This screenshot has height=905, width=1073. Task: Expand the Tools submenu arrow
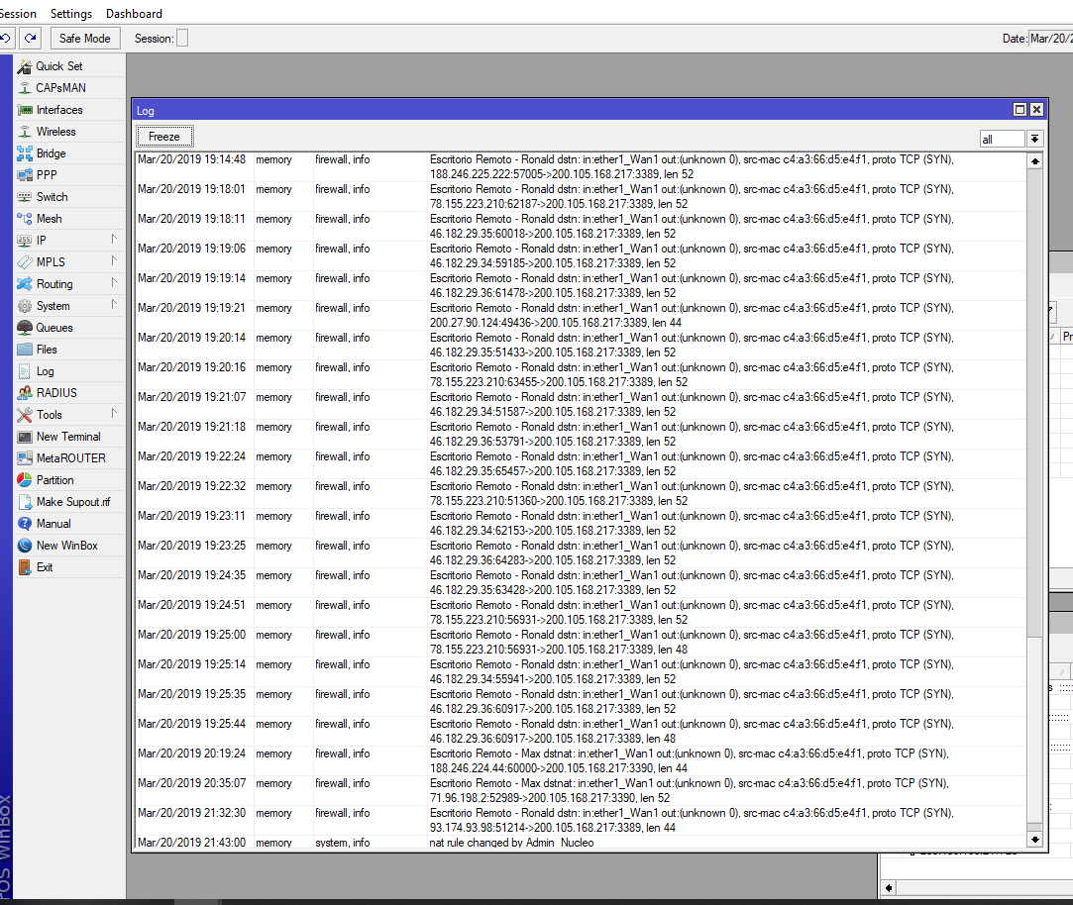coord(114,413)
